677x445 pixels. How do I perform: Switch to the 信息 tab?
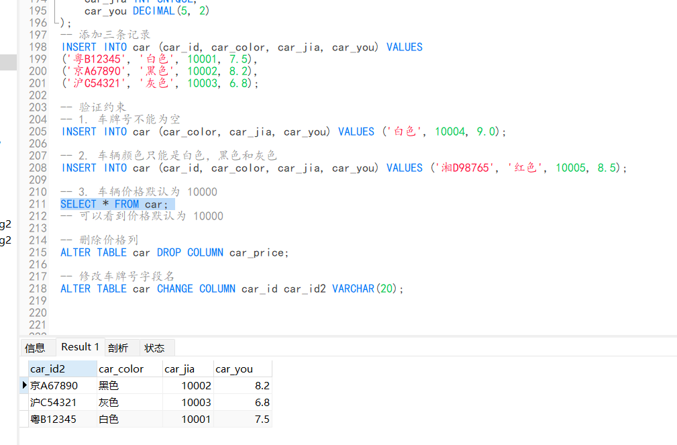click(x=36, y=348)
